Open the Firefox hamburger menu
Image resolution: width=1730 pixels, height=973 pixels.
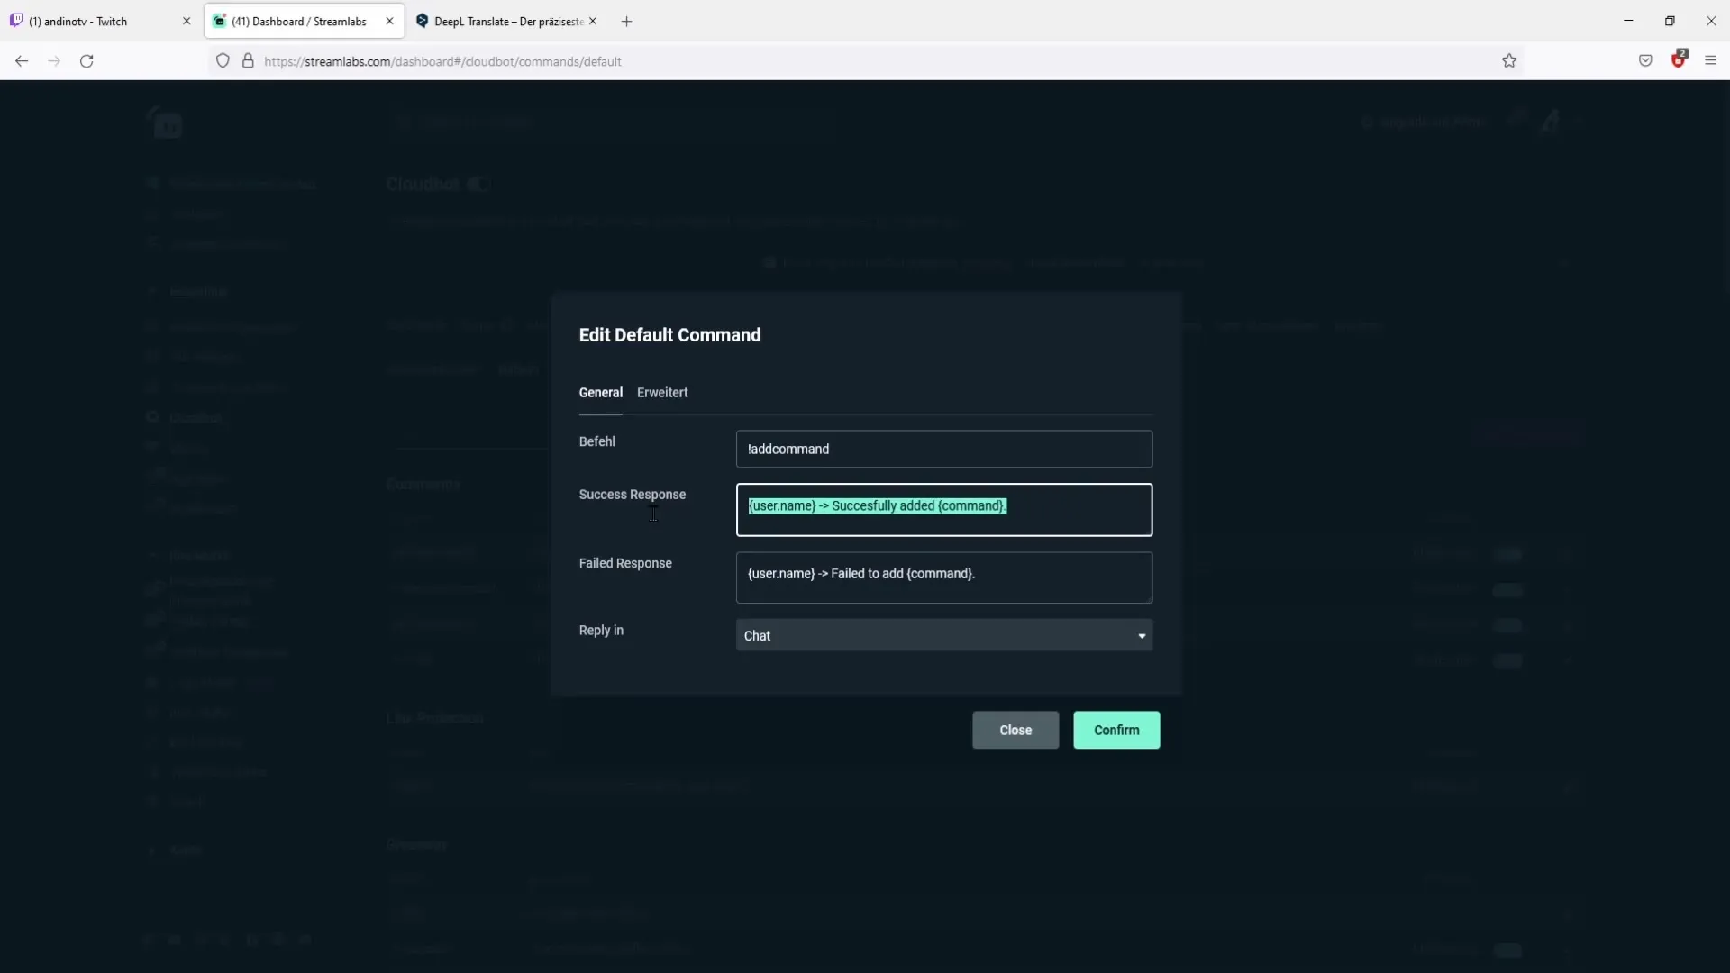pyautogui.click(x=1710, y=61)
